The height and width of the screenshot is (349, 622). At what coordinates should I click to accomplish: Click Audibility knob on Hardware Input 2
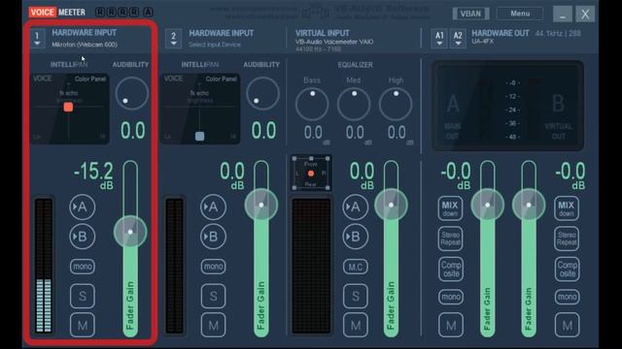[262, 93]
